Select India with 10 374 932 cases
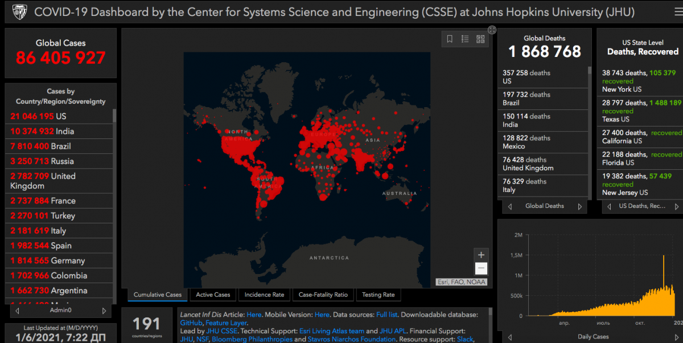 click(59, 131)
